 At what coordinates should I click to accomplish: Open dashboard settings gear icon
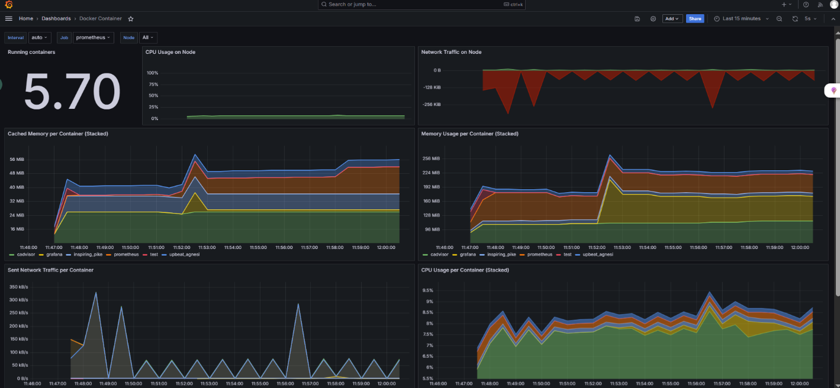click(653, 19)
